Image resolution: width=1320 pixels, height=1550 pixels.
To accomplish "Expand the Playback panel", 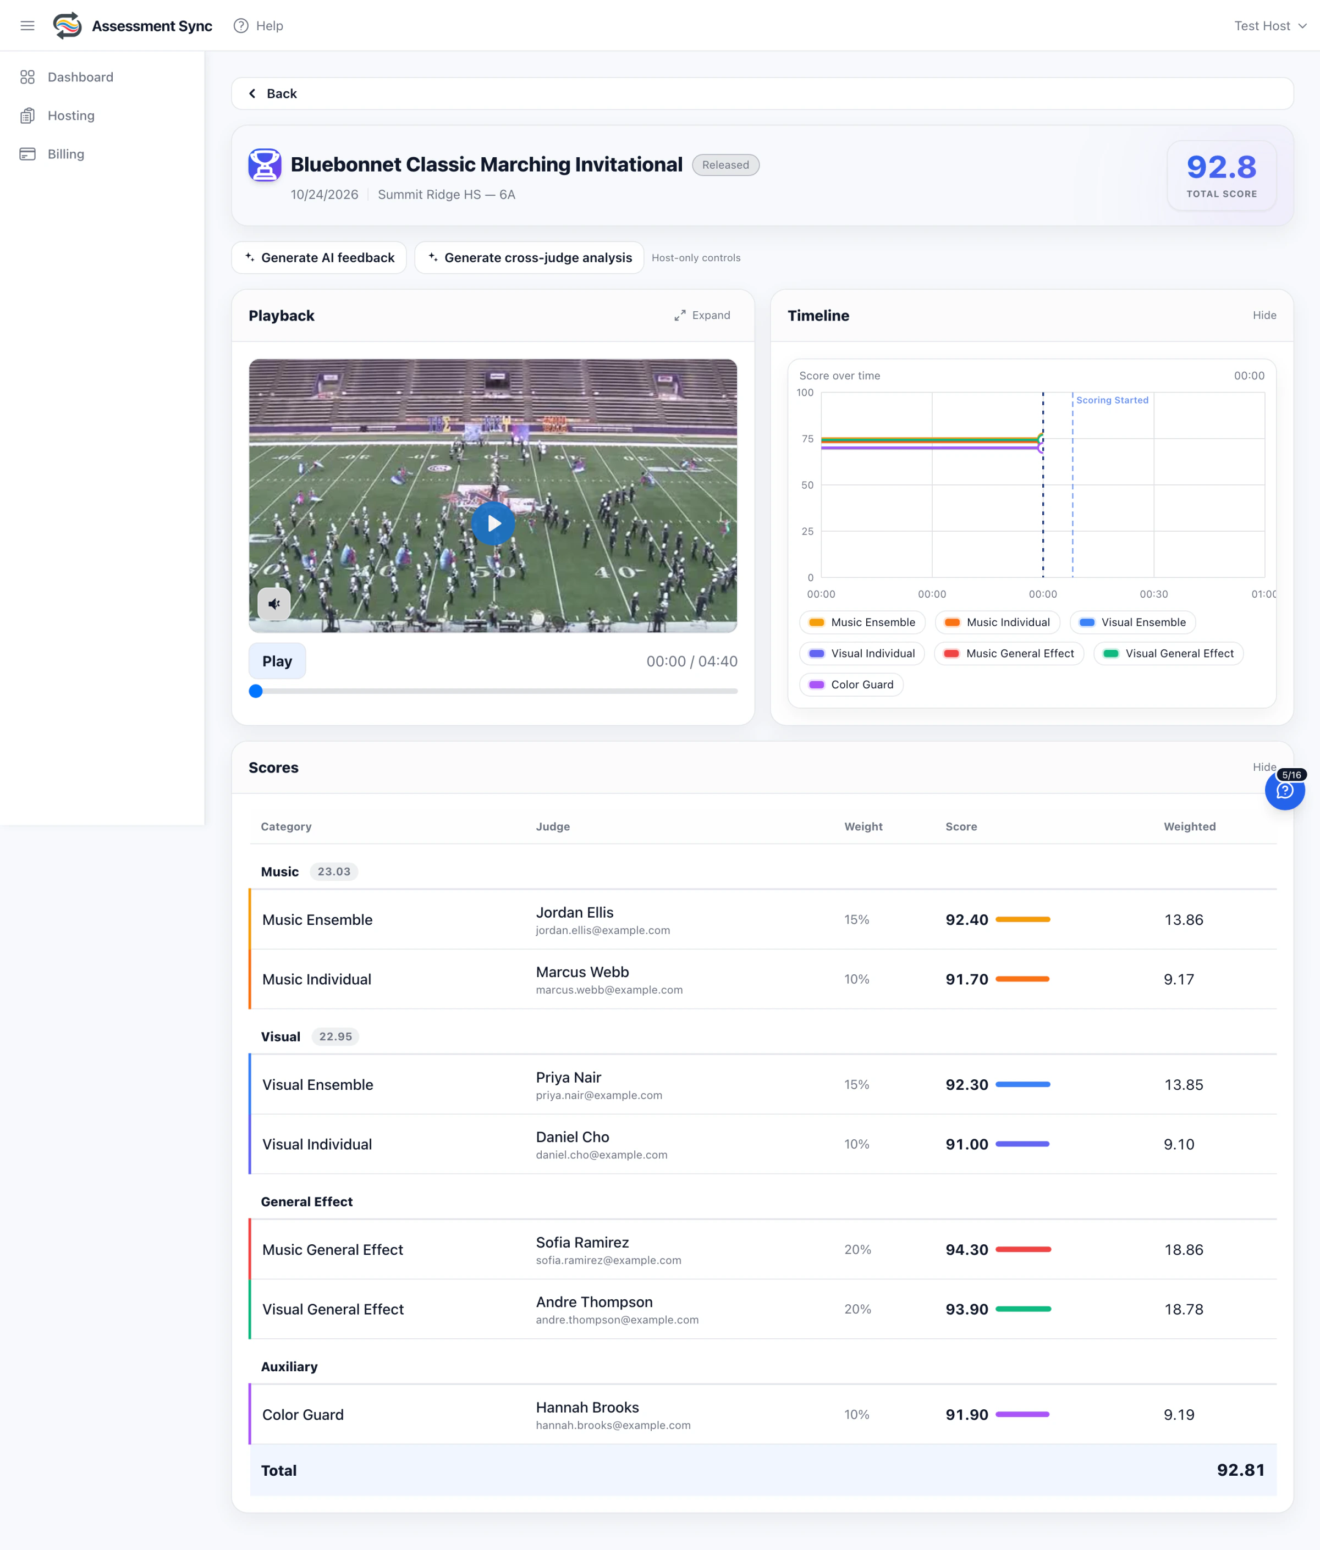I will click(x=702, y=315).
